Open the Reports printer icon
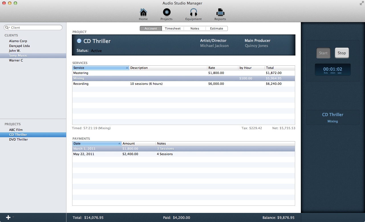This screenshot has height=222, width=365. pos(220,13)
